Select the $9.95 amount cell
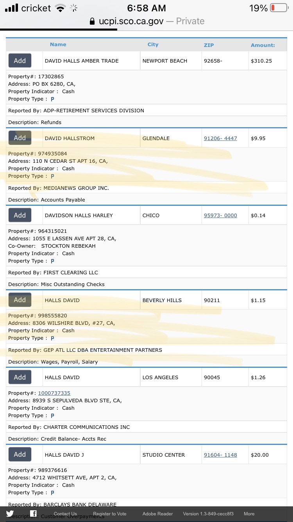 [x=268, y=138]
